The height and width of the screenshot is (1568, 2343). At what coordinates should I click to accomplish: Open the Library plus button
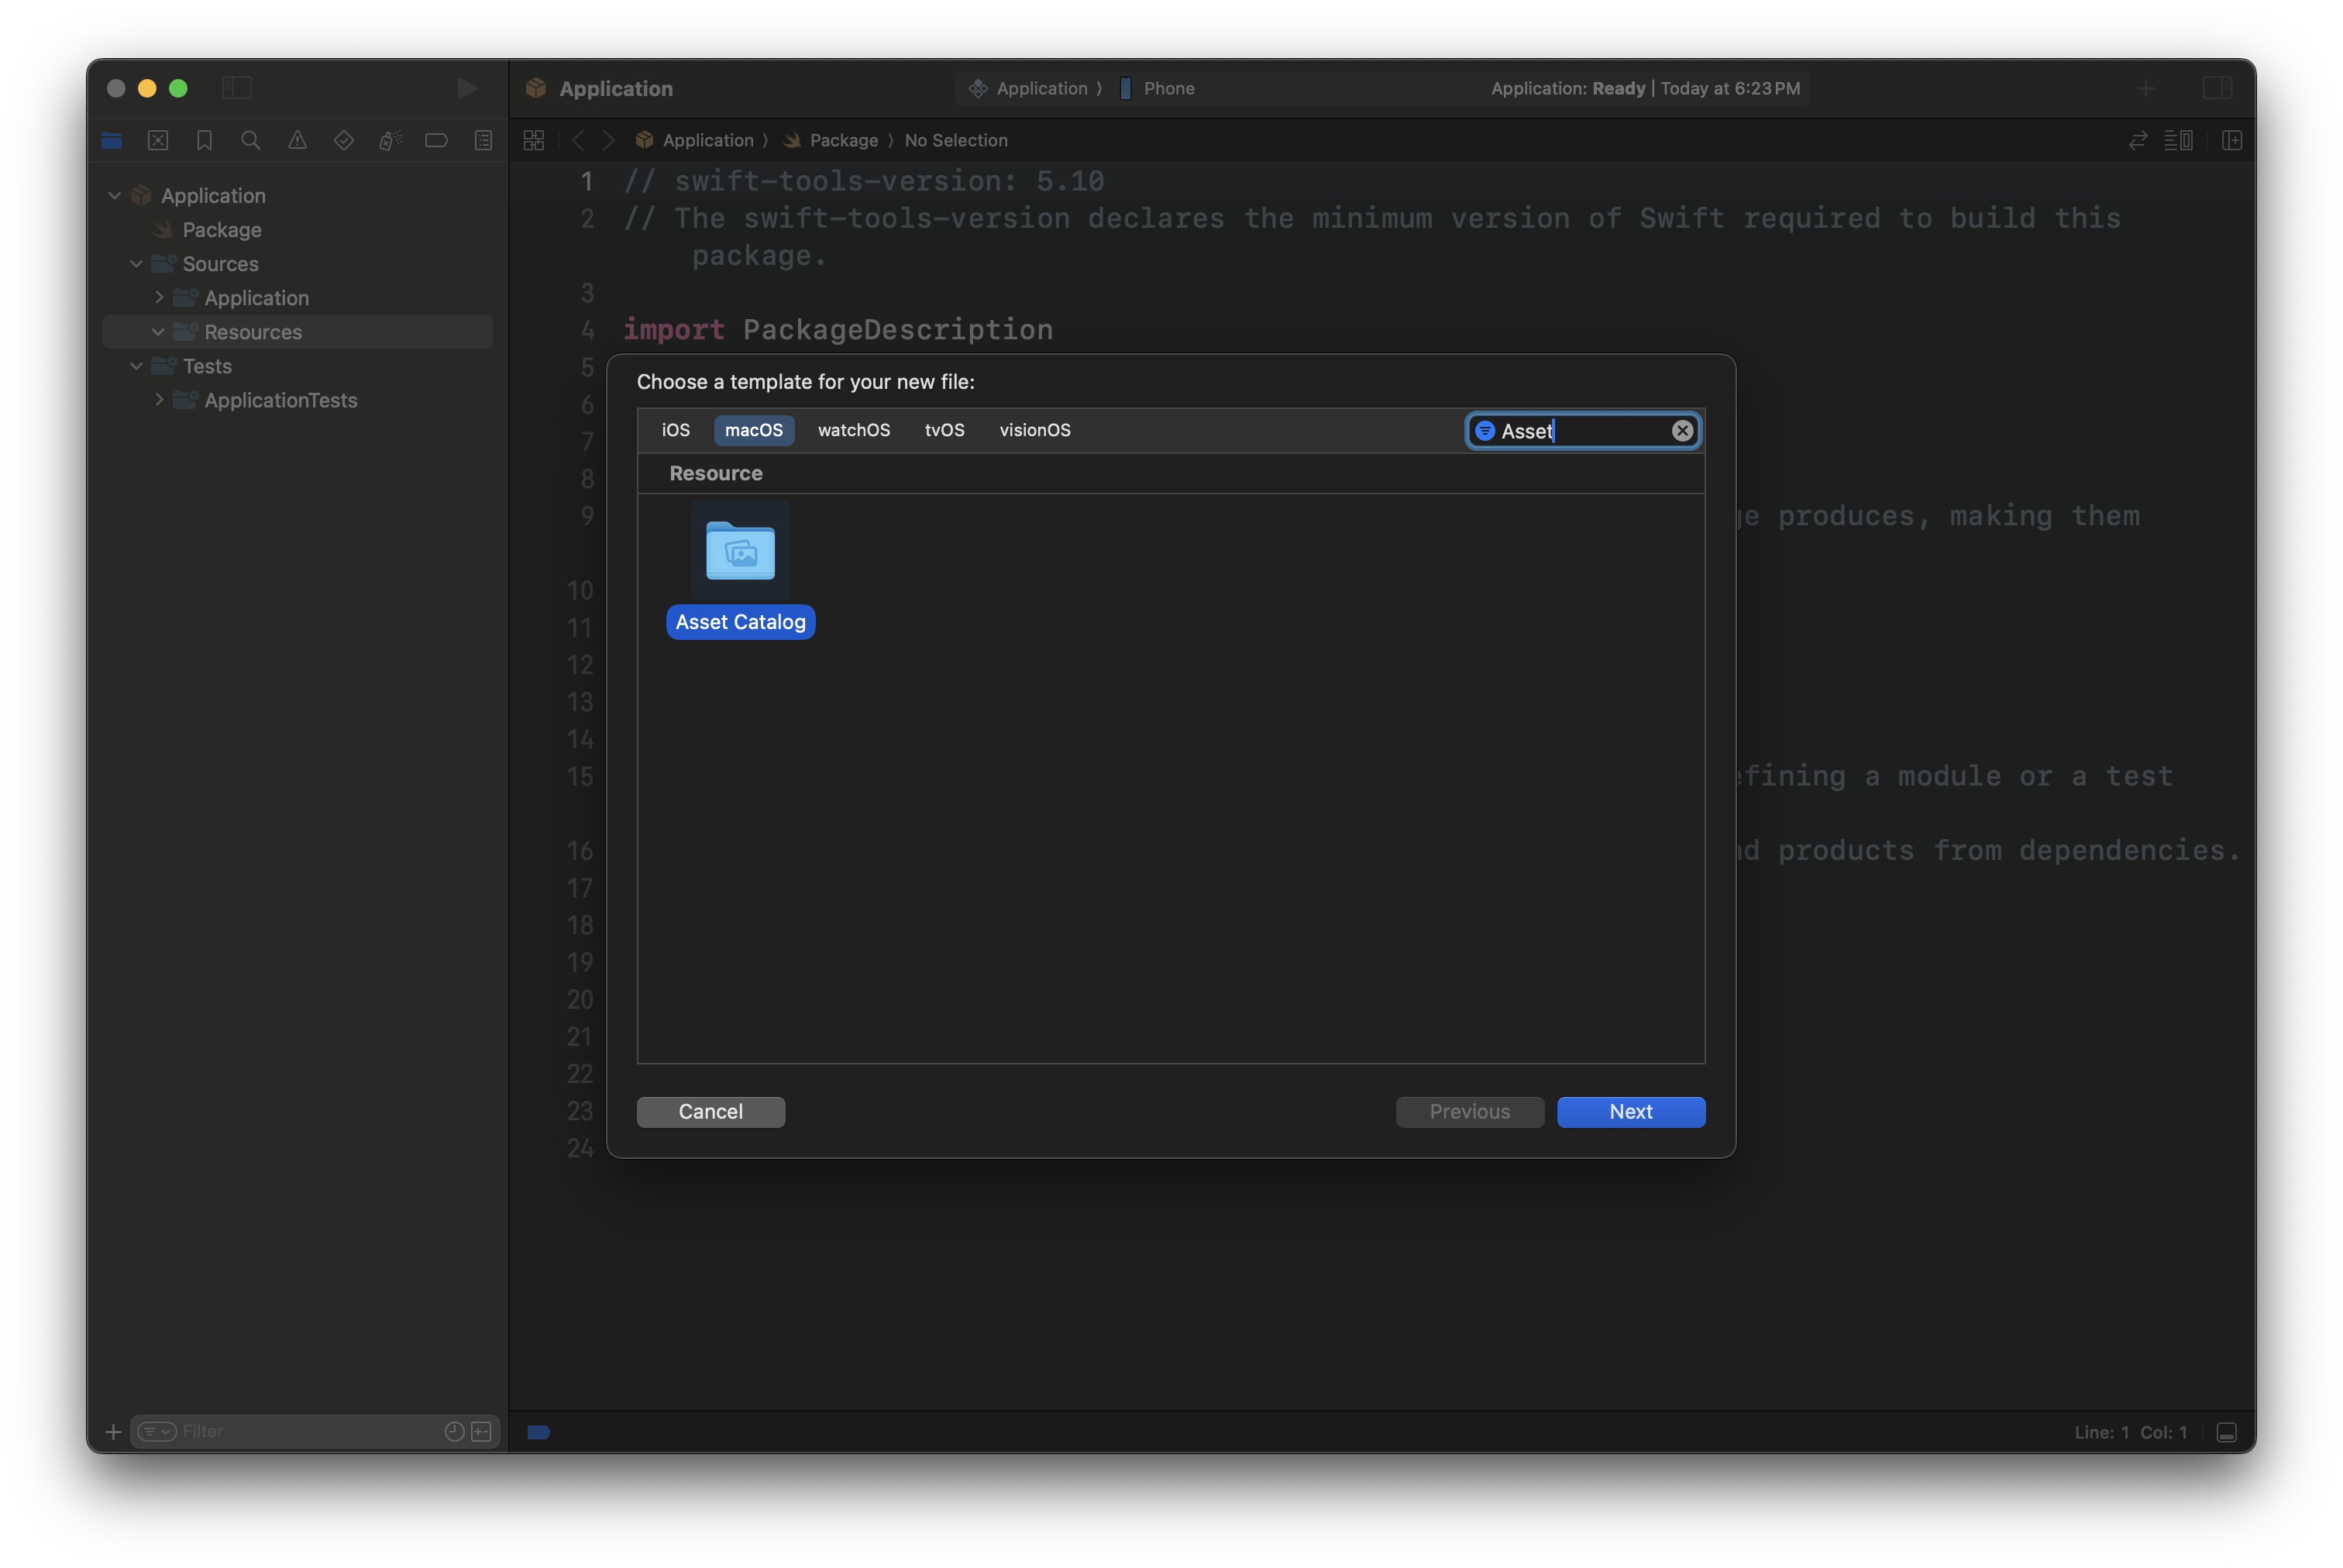point(2146,88)
